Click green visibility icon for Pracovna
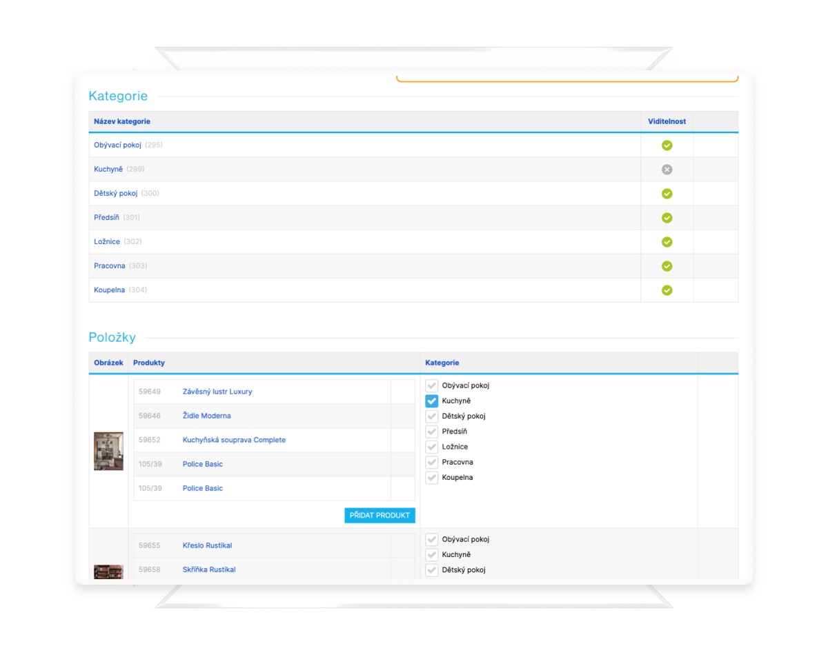Image resolution: width=828 pixels, height=655 pixels. pyautogui.click(x=667, y=266)
